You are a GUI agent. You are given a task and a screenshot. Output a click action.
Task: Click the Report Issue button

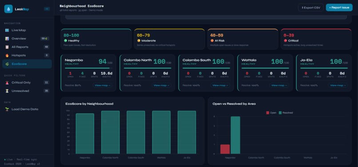pyautogui.click(x=339, y=8)
